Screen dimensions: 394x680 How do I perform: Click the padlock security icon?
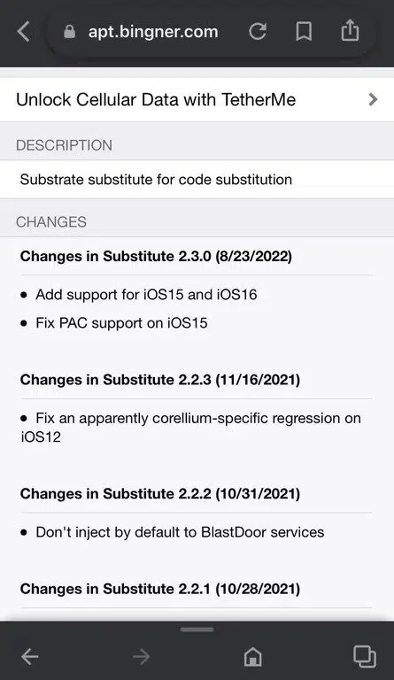[x=69, y=32]
